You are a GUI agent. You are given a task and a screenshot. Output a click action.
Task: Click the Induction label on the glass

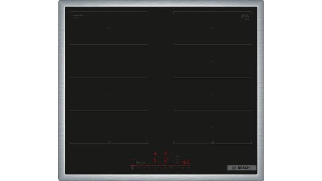click(78, 15)
